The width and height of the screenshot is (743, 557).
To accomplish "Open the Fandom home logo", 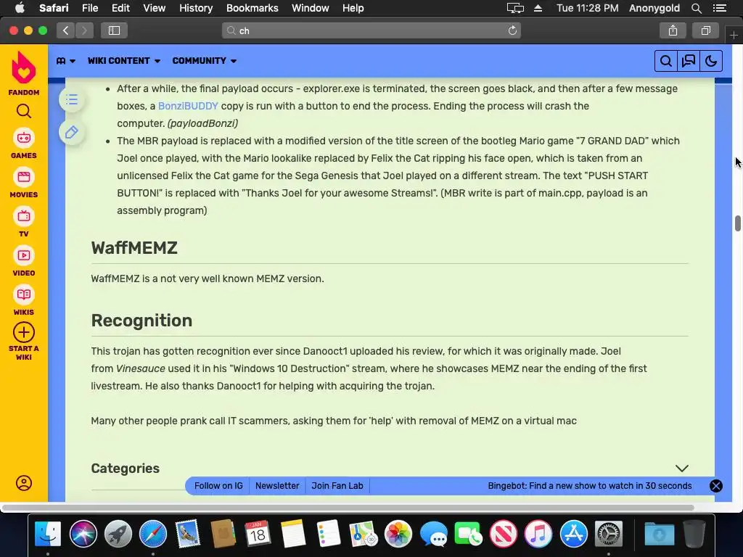I will [24, 73].
